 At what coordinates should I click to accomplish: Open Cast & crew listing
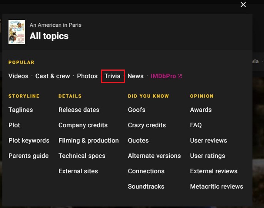[x=53, y=76]
